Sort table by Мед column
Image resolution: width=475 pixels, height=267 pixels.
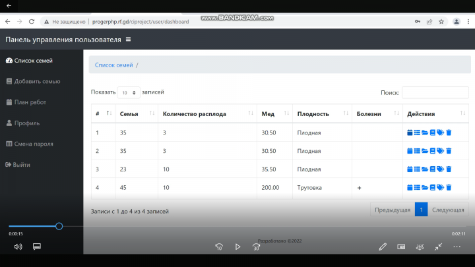[274, 114]
